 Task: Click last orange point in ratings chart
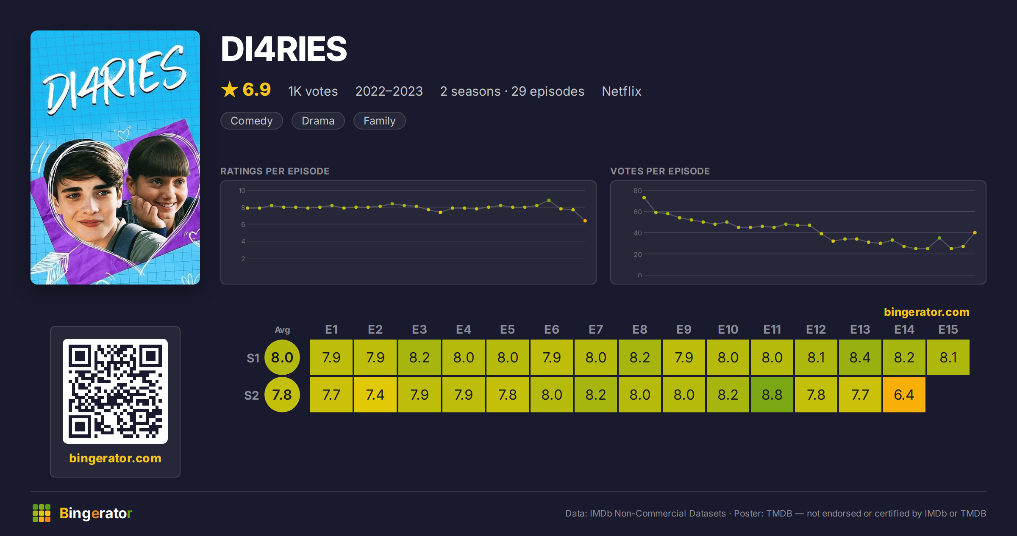[x=585, y=221]
